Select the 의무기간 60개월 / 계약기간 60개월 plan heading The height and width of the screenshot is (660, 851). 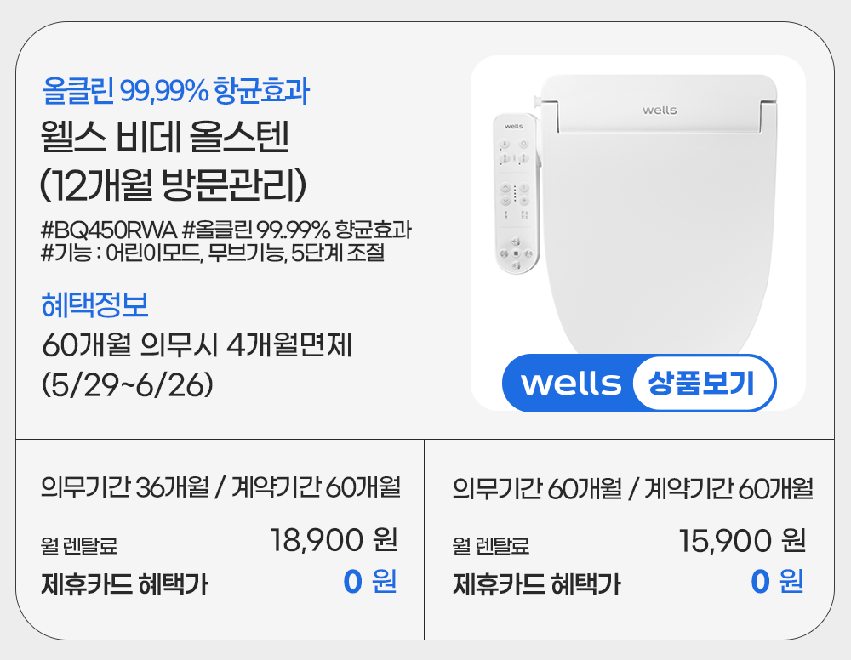tap(632, 489)
